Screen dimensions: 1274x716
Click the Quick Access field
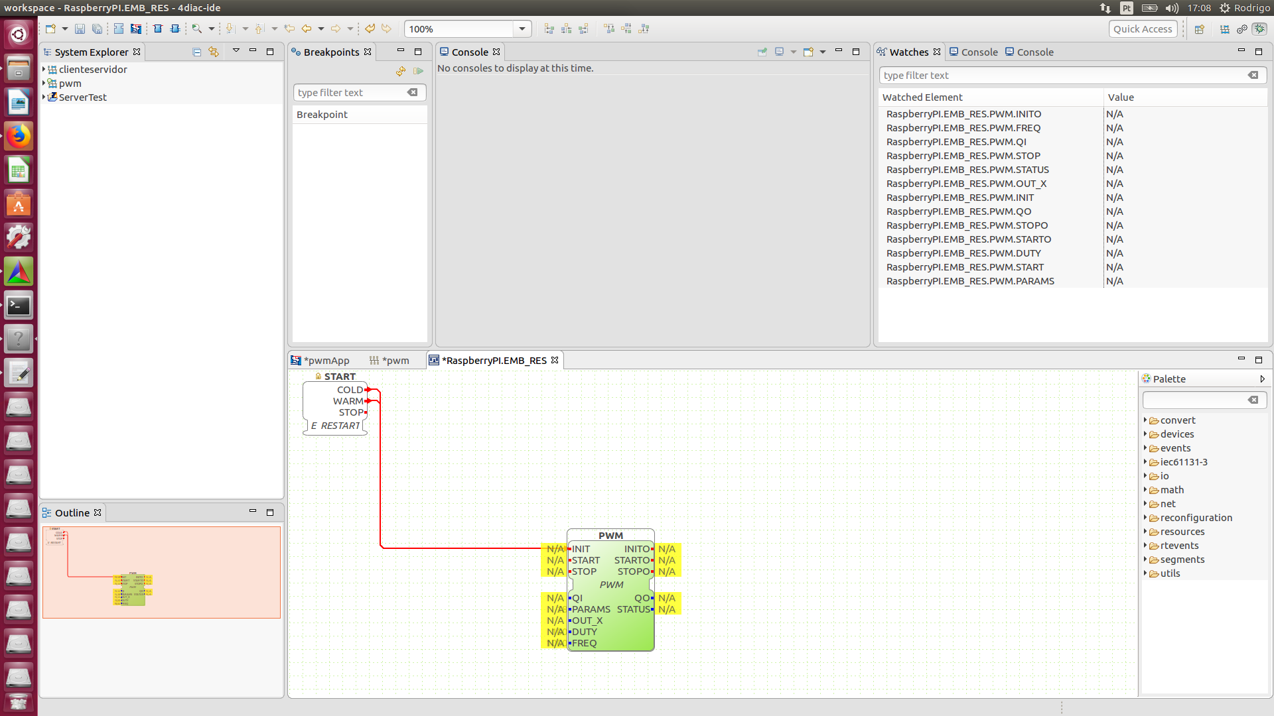coord(1143,29)
